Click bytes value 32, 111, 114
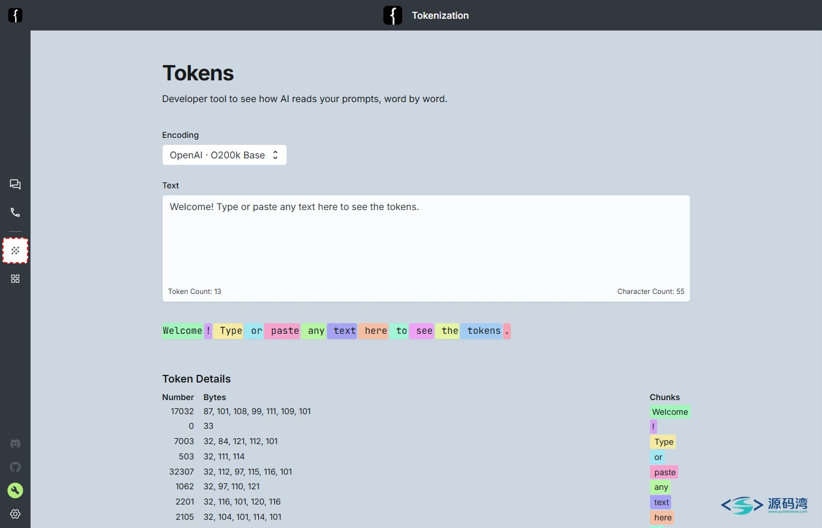This screenshot has height=528, width=822. [x=224, y=456]
